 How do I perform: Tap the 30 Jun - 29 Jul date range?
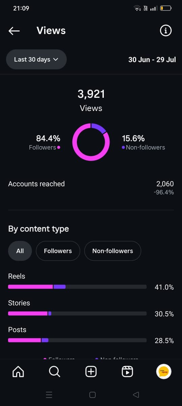pos(152,60)
